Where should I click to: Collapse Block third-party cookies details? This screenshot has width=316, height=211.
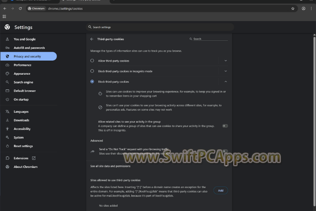(226, 82)
